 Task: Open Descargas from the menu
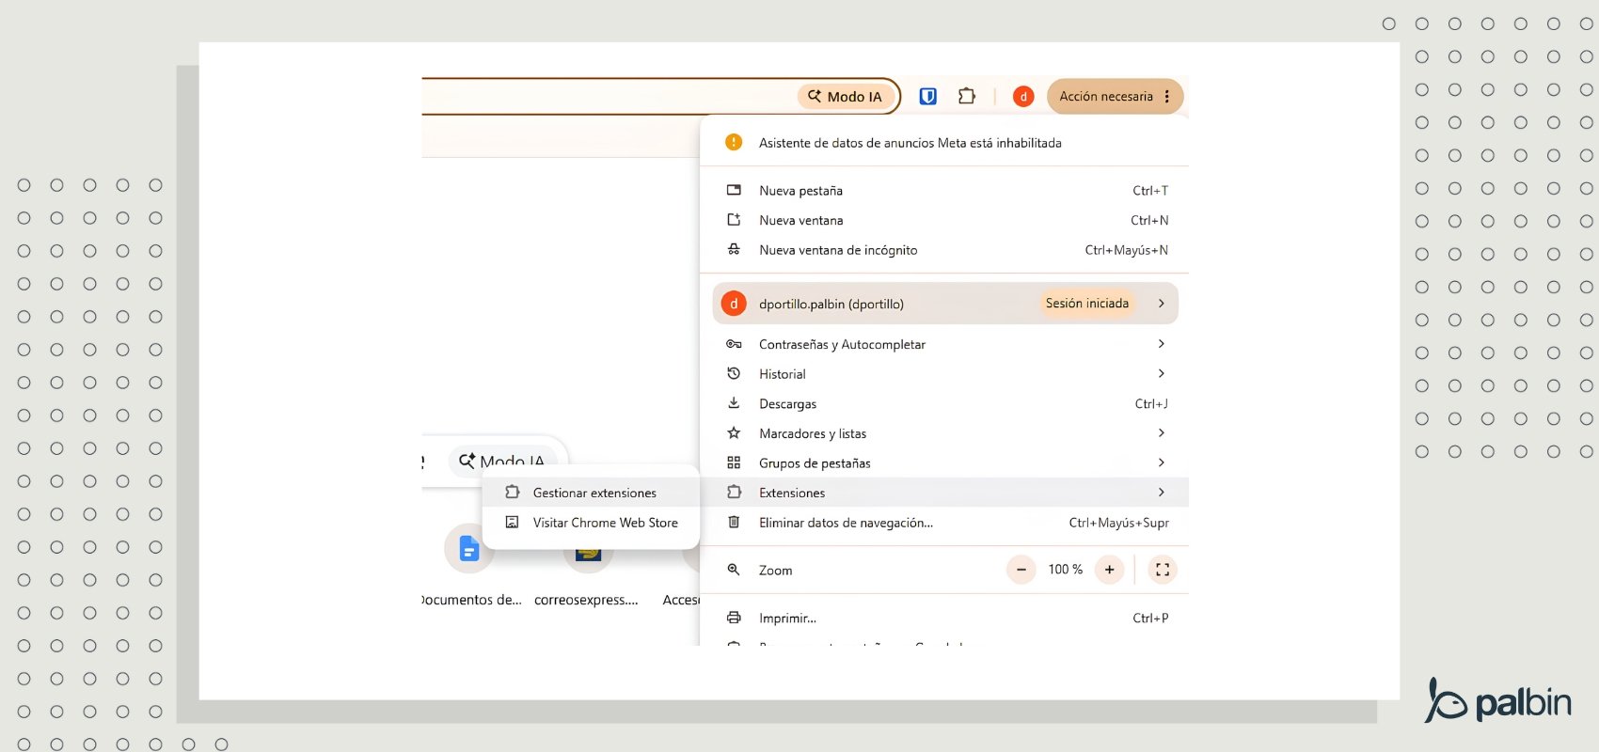[x=944, y=403]
